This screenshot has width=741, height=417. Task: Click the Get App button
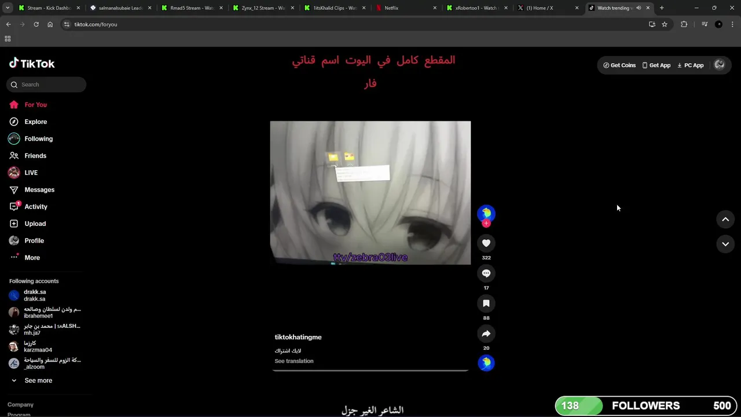click(x=656, y=65)
